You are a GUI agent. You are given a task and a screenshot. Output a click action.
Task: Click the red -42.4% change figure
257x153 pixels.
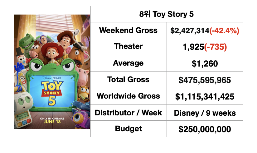point(224,31)
